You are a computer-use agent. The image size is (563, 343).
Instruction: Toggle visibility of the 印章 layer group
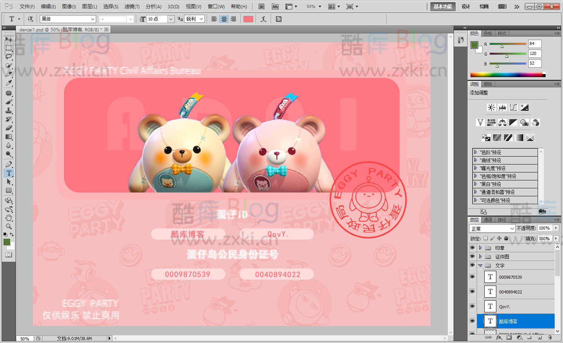[x=472, y=248]
